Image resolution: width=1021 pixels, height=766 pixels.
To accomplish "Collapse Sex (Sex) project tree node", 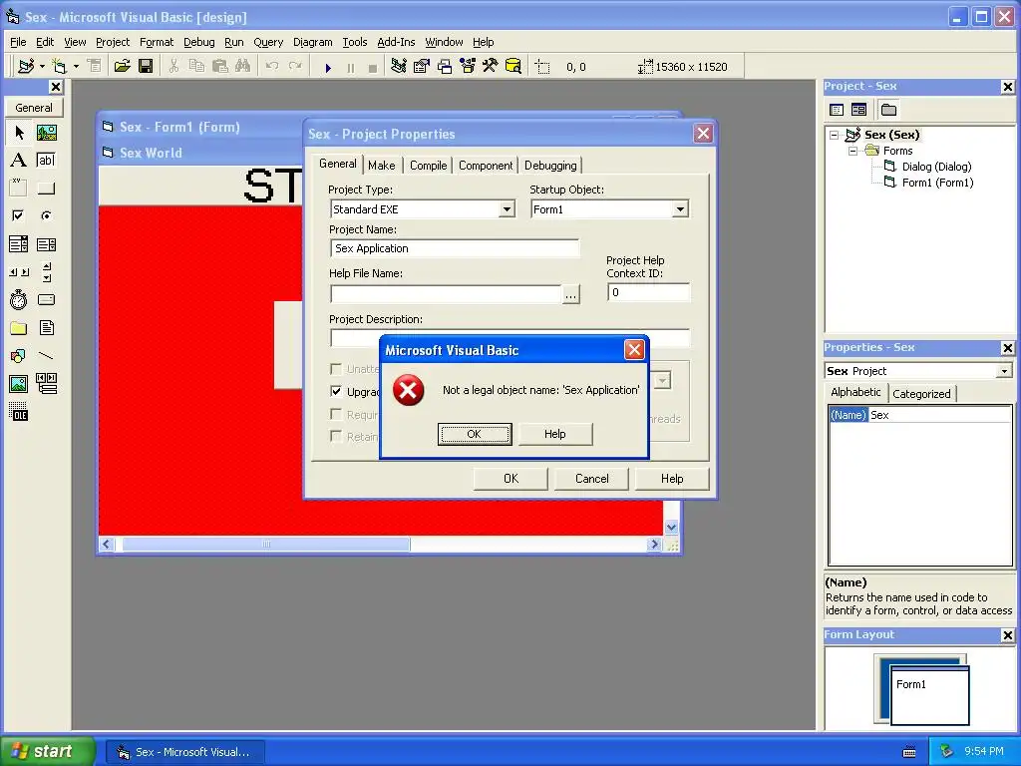I will [x=835, y=135].
